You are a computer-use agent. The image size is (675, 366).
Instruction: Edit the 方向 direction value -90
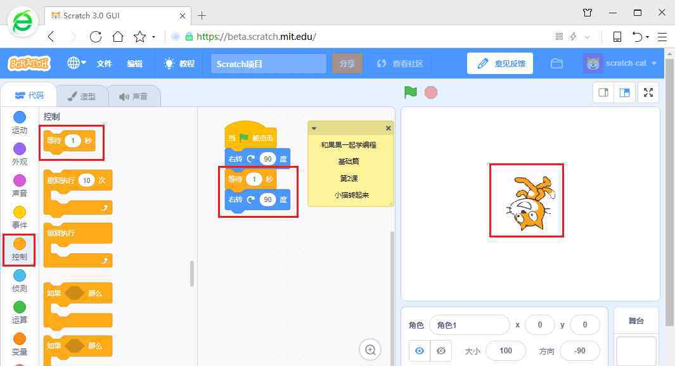580,351
